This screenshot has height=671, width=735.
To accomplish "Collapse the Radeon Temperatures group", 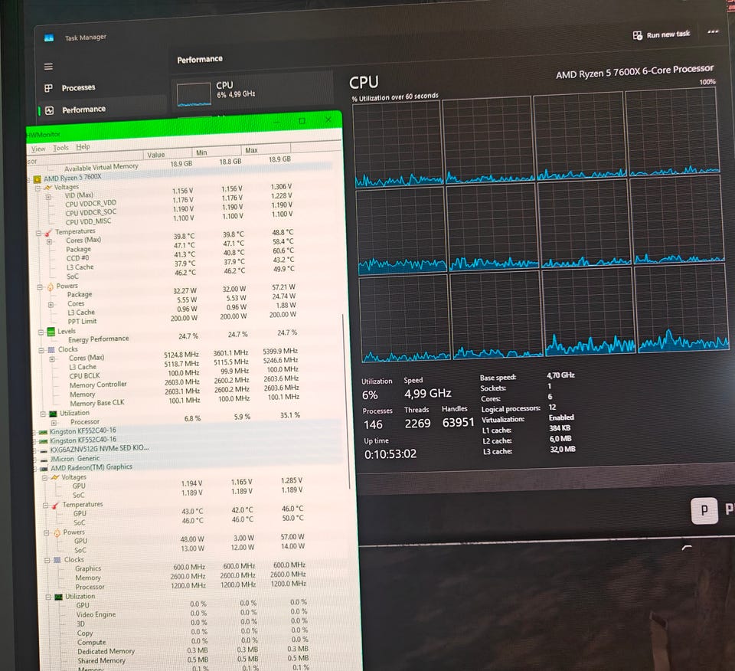I will (x=46, y=506).
